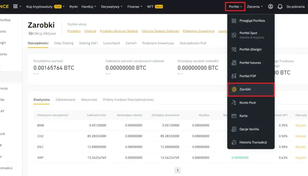Viewport: 308px width, 176px height.
Task: Switch to Stały Staking tab
Action: click(64, 43)
